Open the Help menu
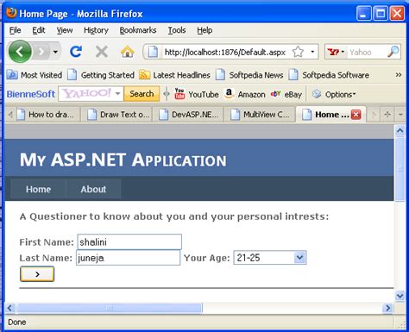The height and width of the screenshot is (332, 409). [204, 30]
